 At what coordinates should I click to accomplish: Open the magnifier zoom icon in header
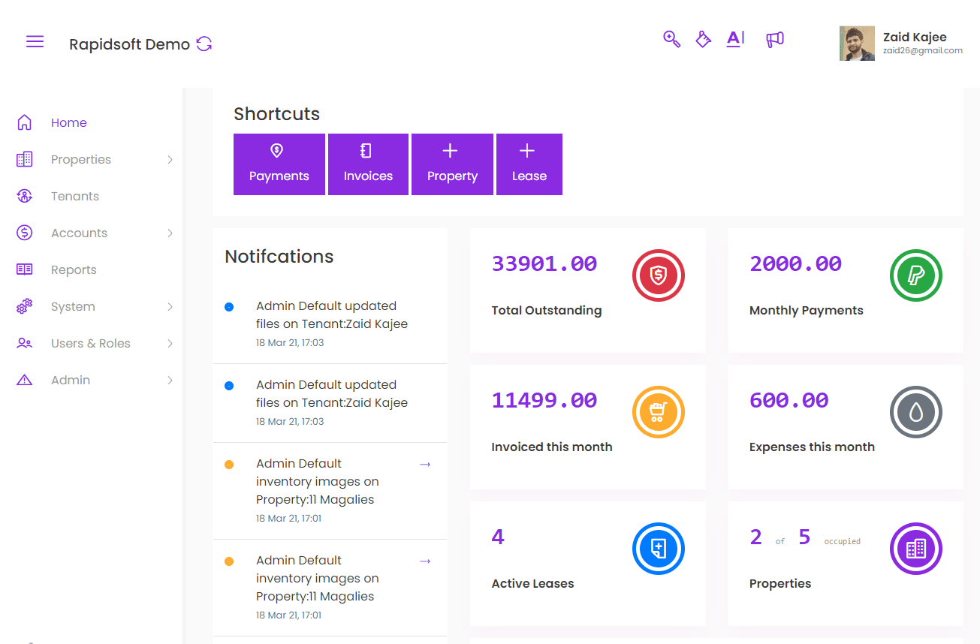[x=671, y=39]
